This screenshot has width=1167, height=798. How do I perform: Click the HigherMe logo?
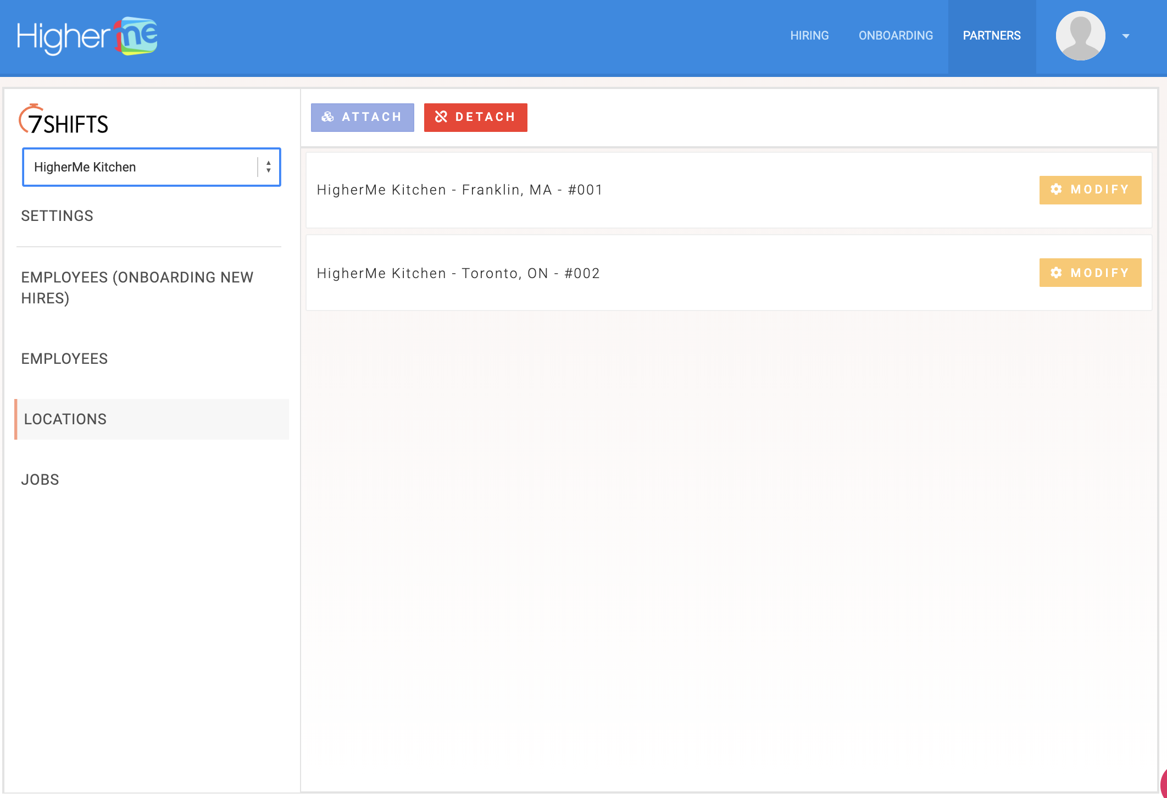pyautogui.click(x=87, y=36)
